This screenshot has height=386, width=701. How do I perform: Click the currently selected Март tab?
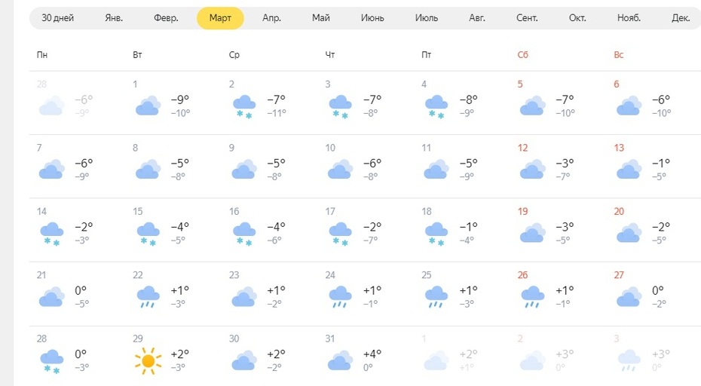220,18
